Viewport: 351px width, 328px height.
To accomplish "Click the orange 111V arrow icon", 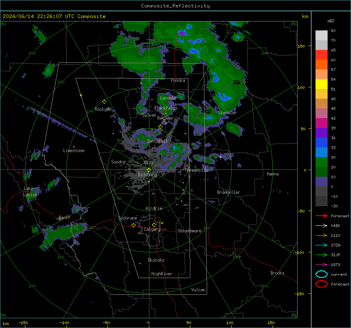I will (x=321, y=235).
